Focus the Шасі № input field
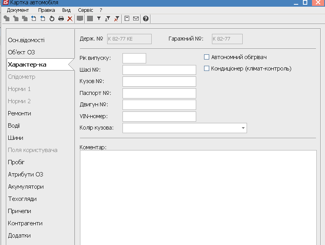Screen dimensions: 325x245 [159, 70]
